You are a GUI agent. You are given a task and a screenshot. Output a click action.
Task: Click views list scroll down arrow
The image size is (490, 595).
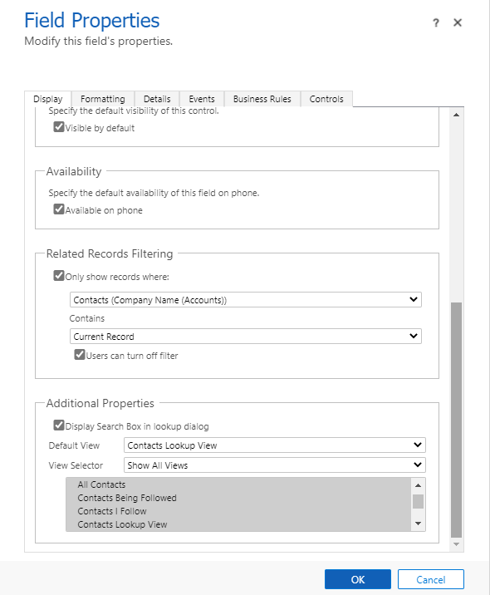click(x=418, y=524)
